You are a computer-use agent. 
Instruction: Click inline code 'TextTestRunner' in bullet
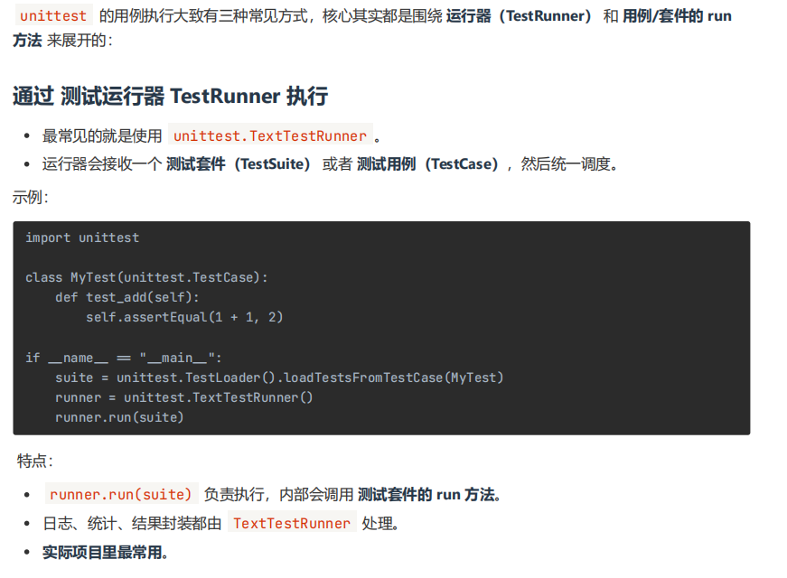pos(292,523)
